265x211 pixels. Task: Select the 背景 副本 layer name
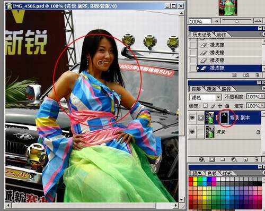(x=240, y=117)
